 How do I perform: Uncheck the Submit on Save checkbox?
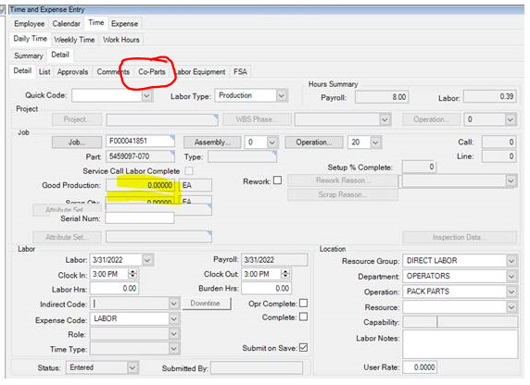click(x=304, y=347)
